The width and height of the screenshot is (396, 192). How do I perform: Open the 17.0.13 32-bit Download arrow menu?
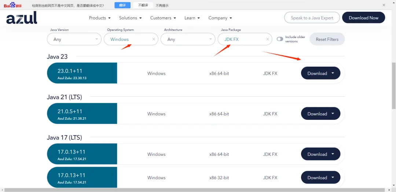click(x=333, y=178)
